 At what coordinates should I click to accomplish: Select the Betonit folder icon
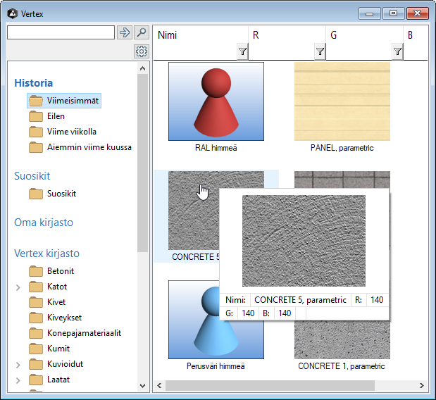(x=36, y=271)
